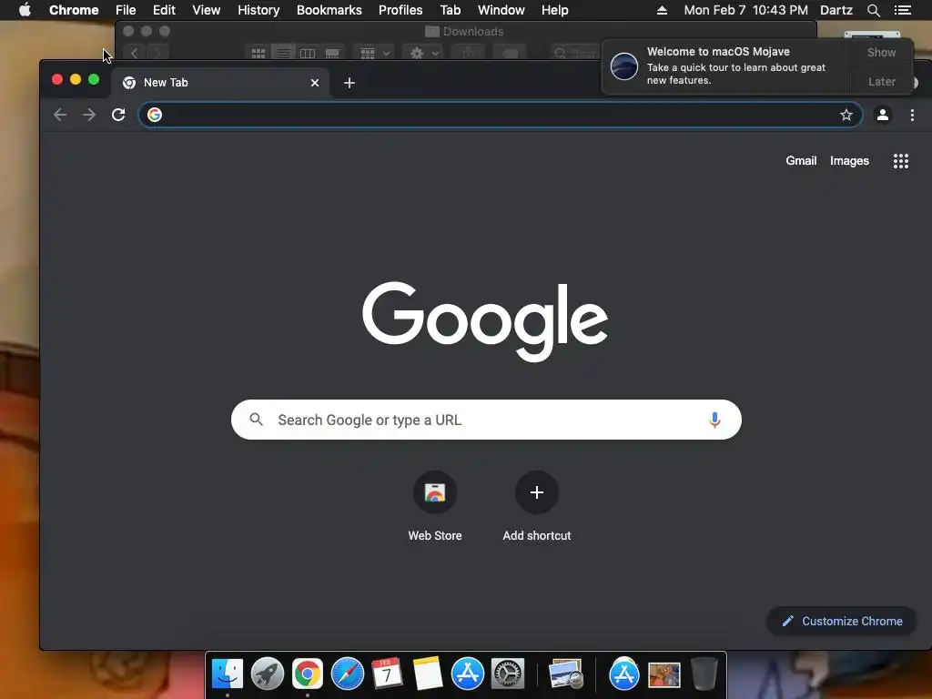
Task: Open the Web Store shortcut
Action: click(x=435, y=492)
